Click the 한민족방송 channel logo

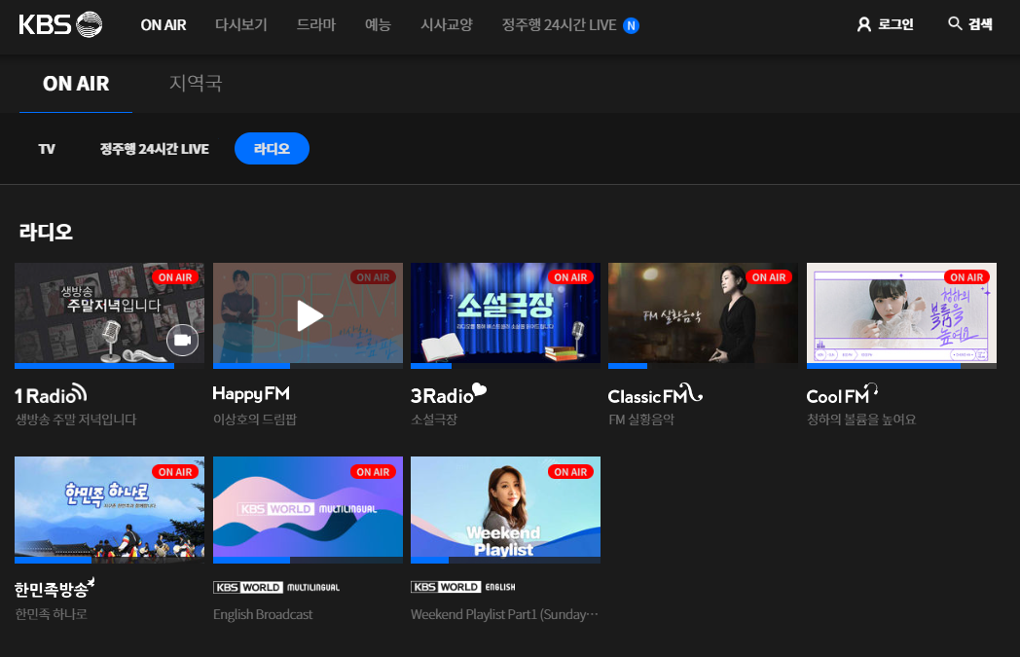[55, 588]
